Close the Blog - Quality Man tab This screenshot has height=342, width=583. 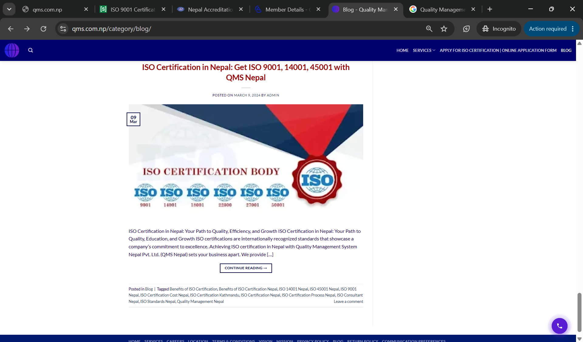[x=396, y=9]
